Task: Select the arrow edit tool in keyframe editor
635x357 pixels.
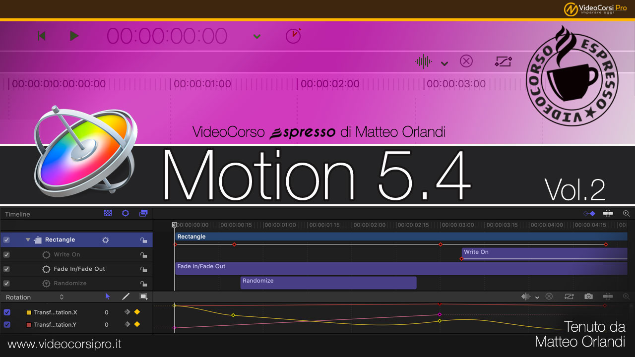Action: point(108,297)
